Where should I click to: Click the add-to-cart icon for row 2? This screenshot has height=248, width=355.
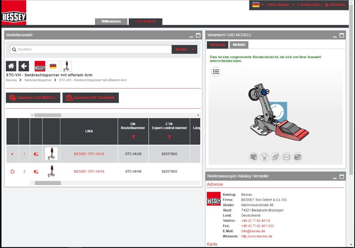[36, 172]
